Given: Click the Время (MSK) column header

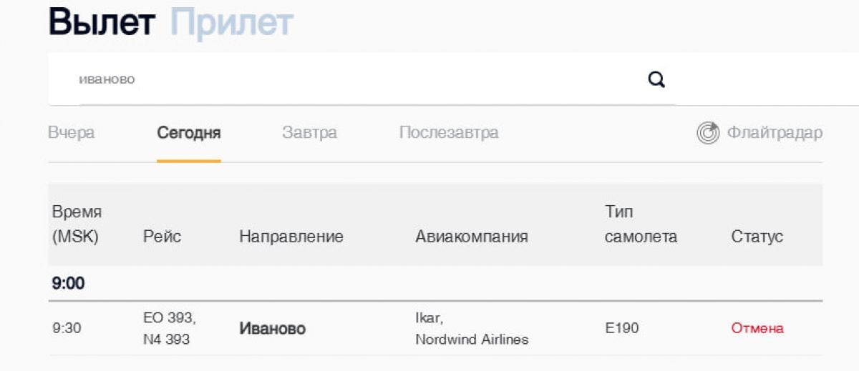Looking at the screenshot, I should [x=77, y=224].
